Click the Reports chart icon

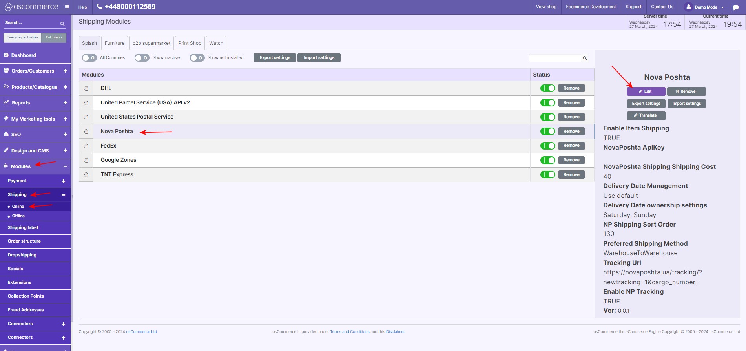click(x=6, y=102)
